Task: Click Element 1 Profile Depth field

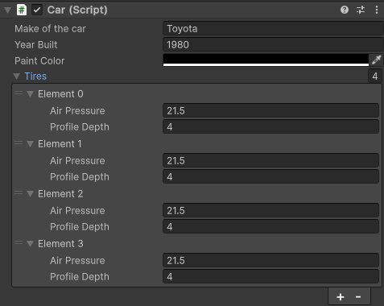Action: (270, 177)
